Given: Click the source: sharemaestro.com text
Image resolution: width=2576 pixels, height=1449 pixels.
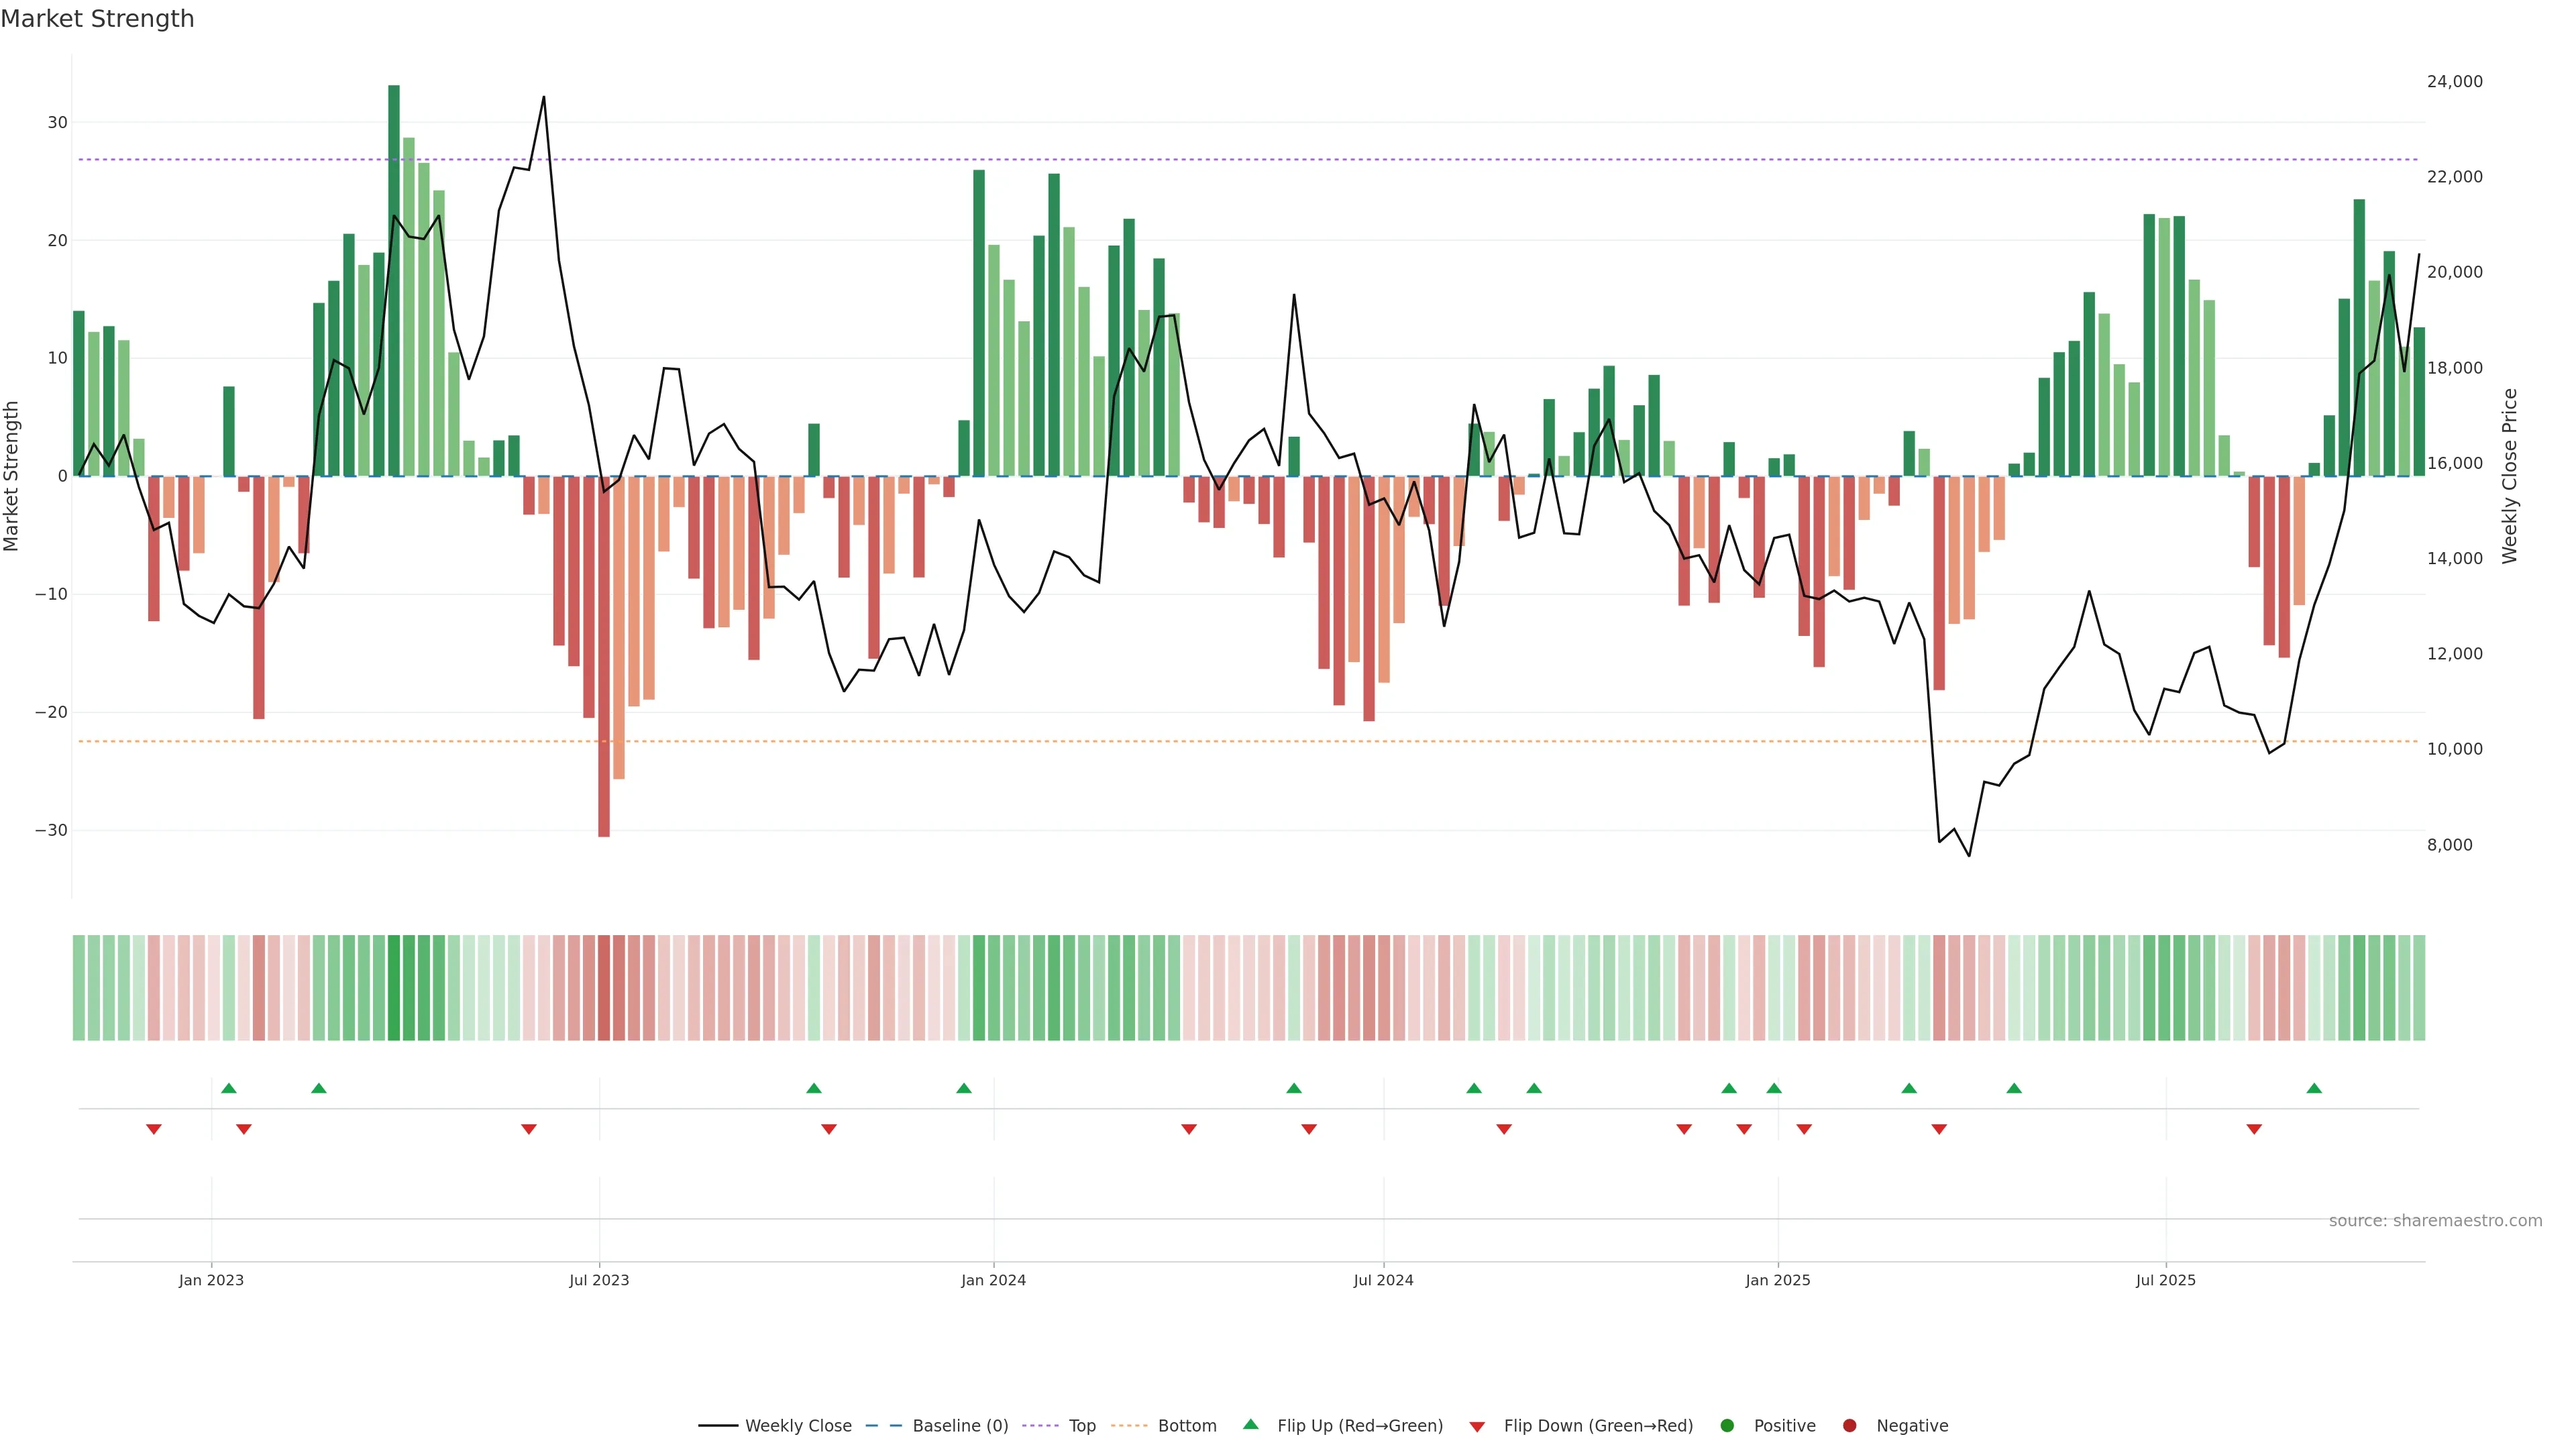Looking at the screenshot, I should [2435, 1221].
